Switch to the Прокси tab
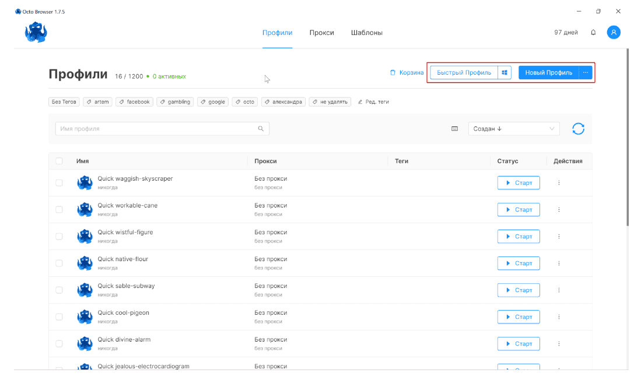This screenshot has height=380, width=641. [321, 33]
